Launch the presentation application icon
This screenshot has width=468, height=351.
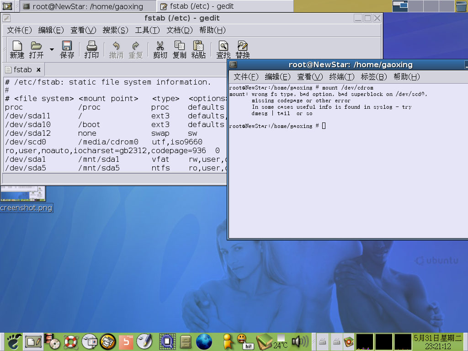point(90,342)
